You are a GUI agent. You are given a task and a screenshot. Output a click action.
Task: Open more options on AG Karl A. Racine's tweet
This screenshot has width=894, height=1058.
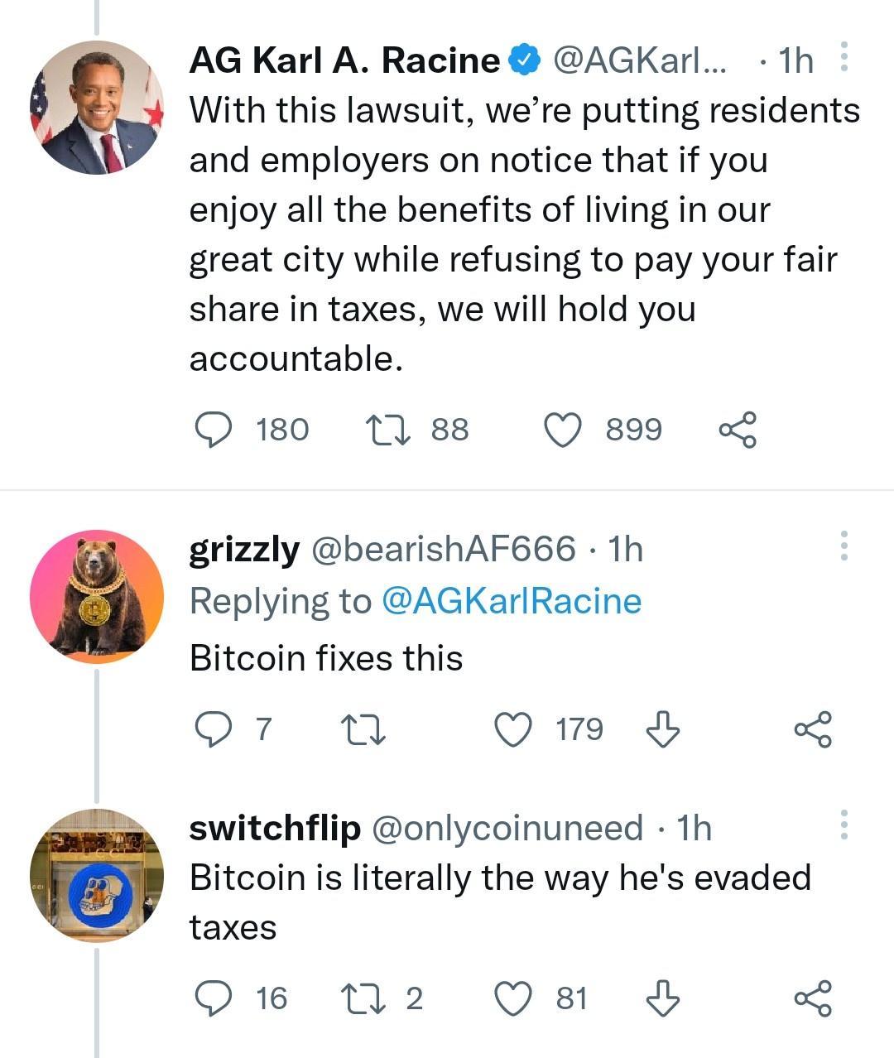845,55
